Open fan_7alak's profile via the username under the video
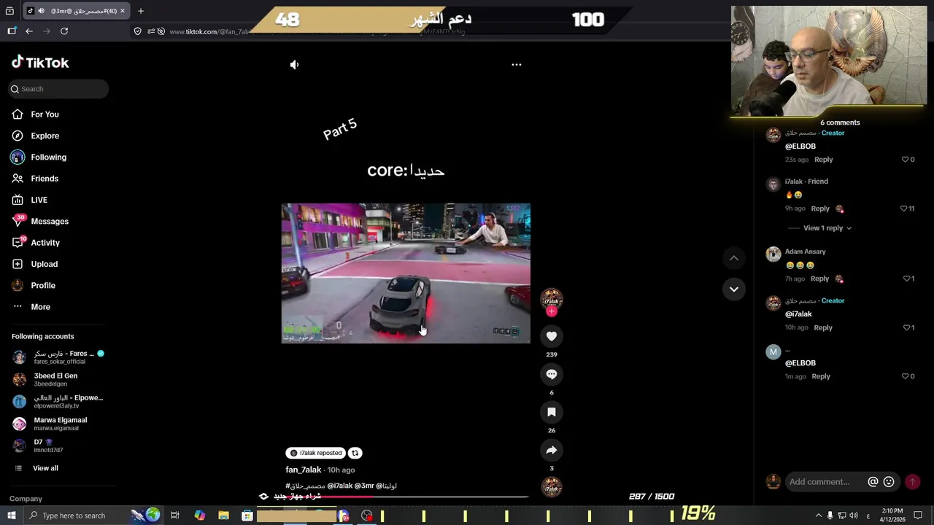This screenshot has height=525, width=934. click(x=304, y=470)
